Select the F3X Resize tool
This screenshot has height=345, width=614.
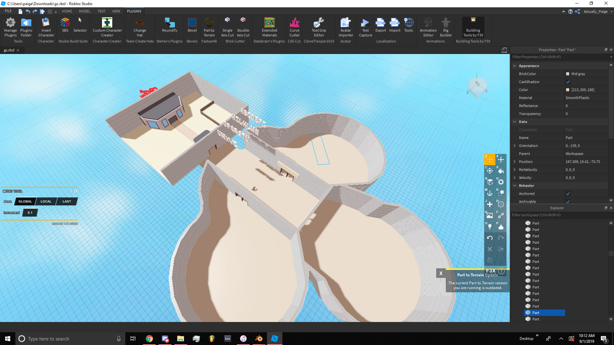501,160
